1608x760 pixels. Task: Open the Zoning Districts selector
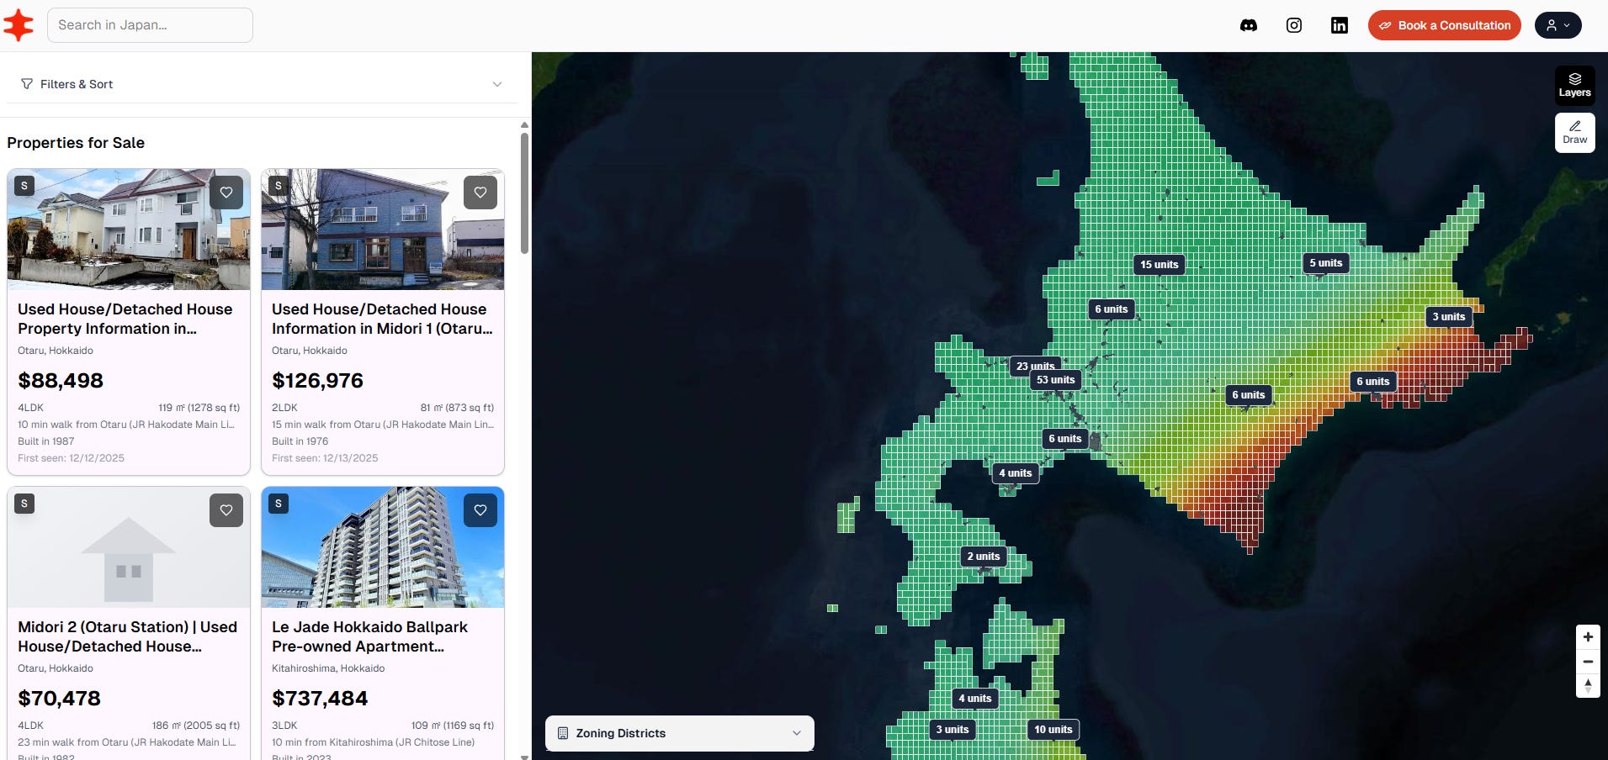678,732
